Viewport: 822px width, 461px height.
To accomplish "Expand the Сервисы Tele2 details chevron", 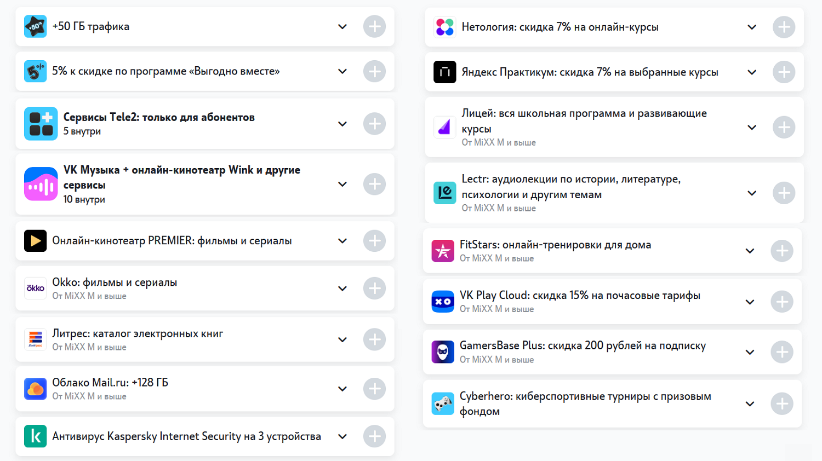I will click(342, 124).
